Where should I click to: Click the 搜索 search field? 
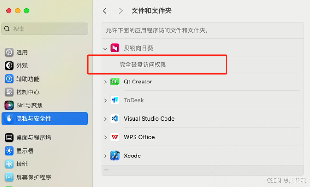coord(45,29)
